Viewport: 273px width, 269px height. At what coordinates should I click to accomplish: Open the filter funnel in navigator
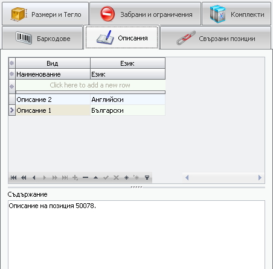pos(147,177)
